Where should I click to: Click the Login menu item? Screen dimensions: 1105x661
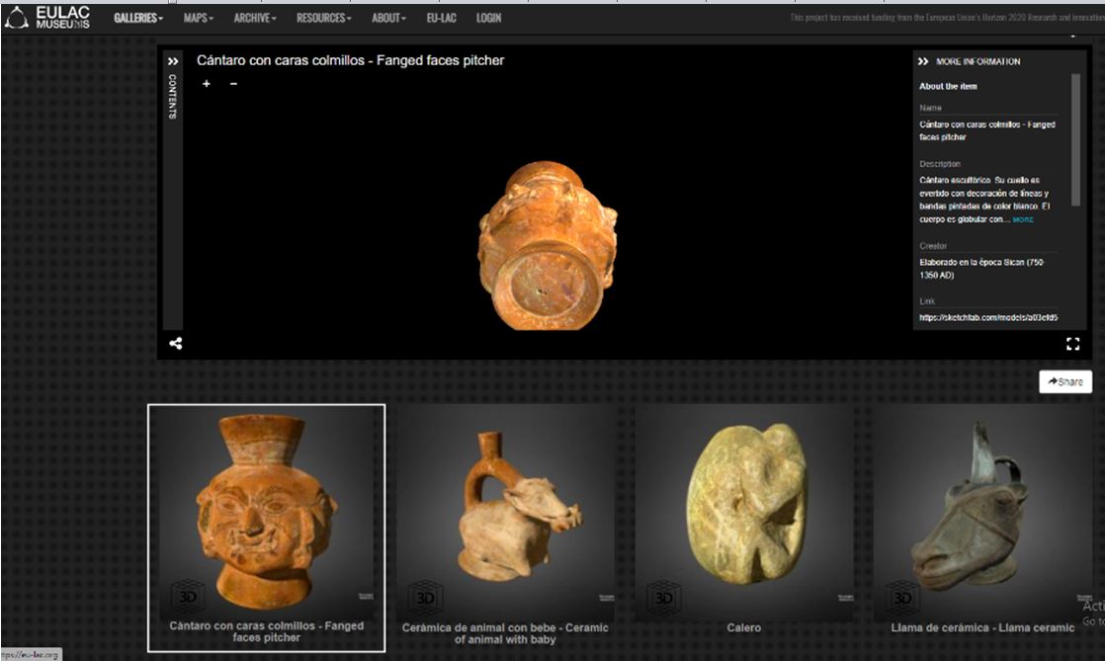pos(488,18)
